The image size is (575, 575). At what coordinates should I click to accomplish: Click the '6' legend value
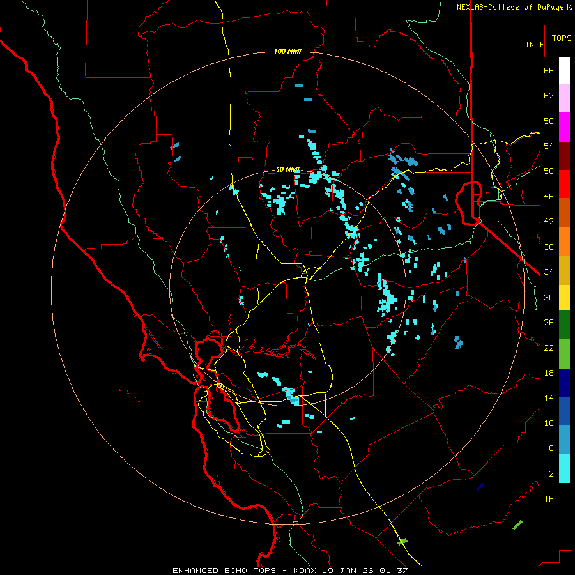click(551, 448)
